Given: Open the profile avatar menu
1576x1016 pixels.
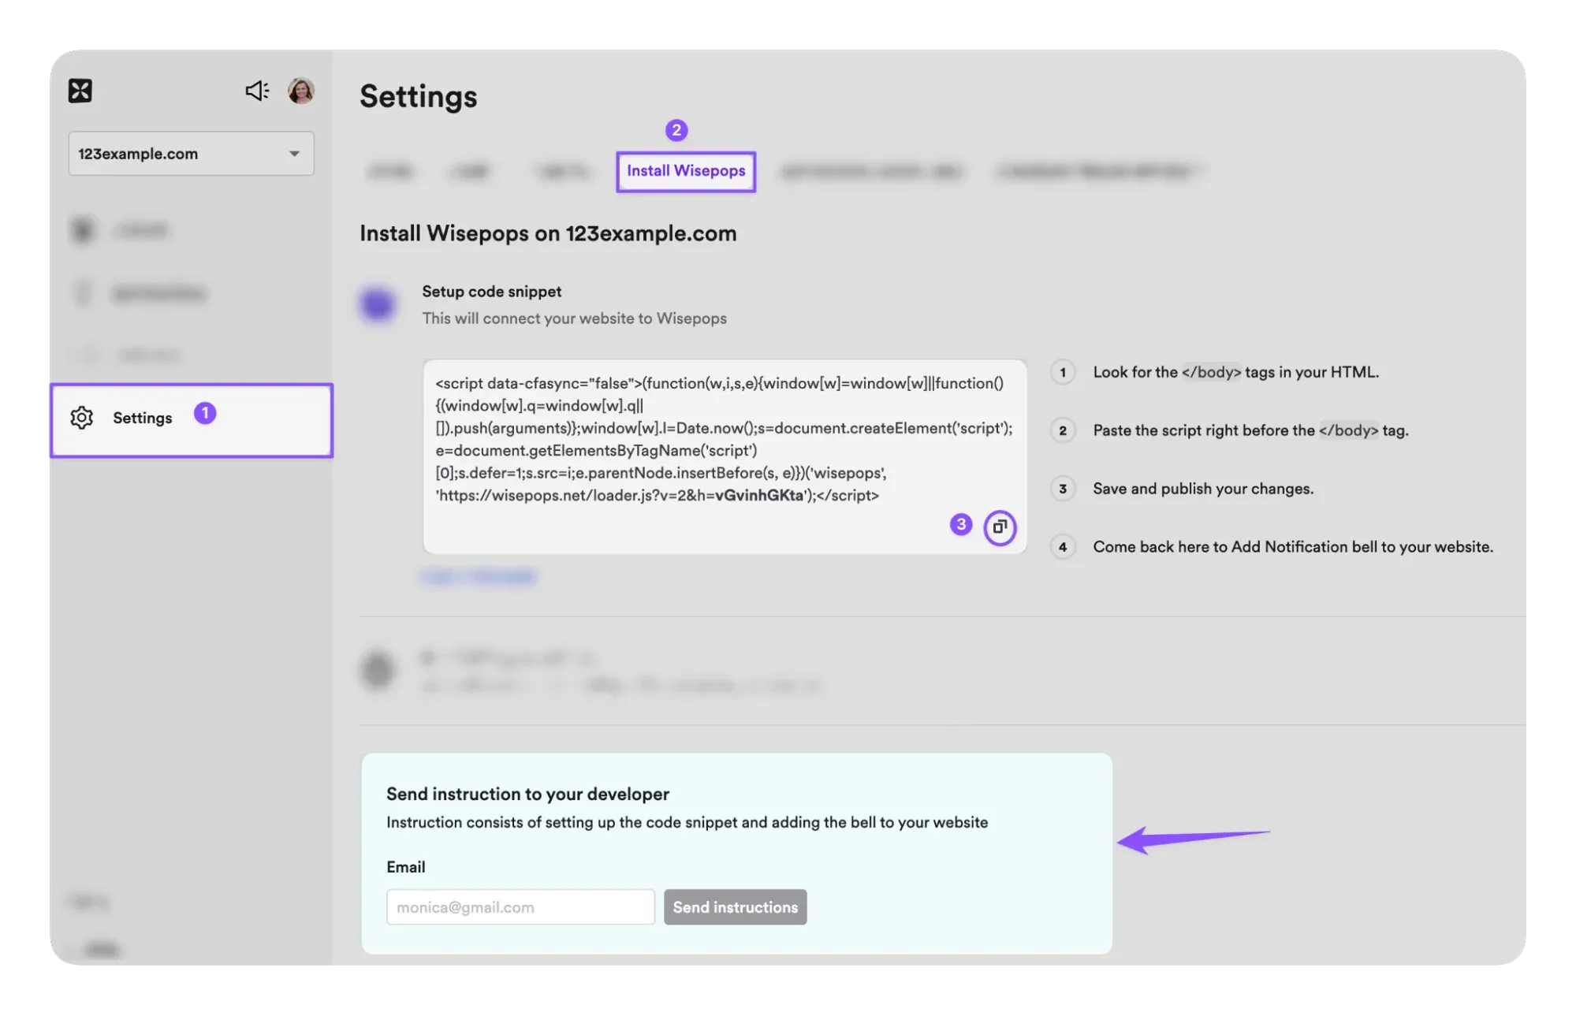Looking at the screenshot, I should (301, 91).
